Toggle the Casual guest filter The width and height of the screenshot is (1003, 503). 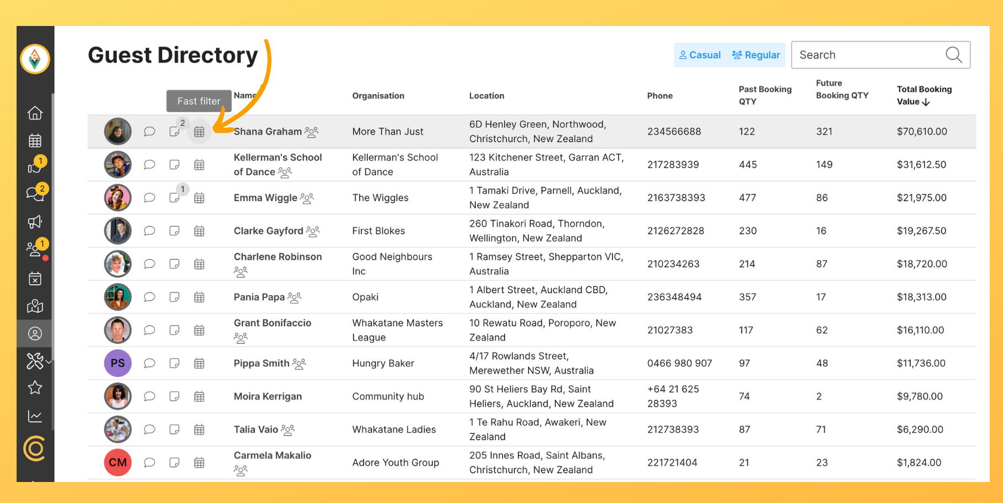tap(700, 55)
